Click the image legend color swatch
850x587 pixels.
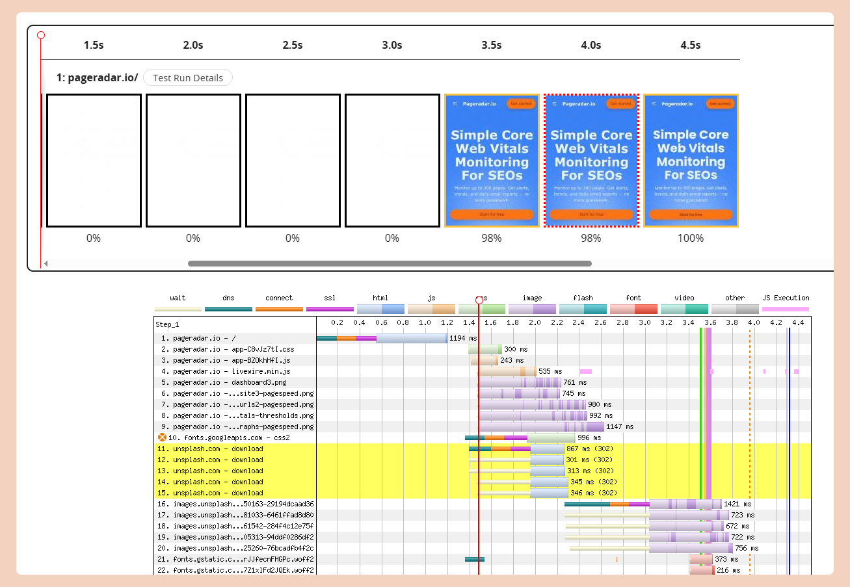[x=532, y=309]
